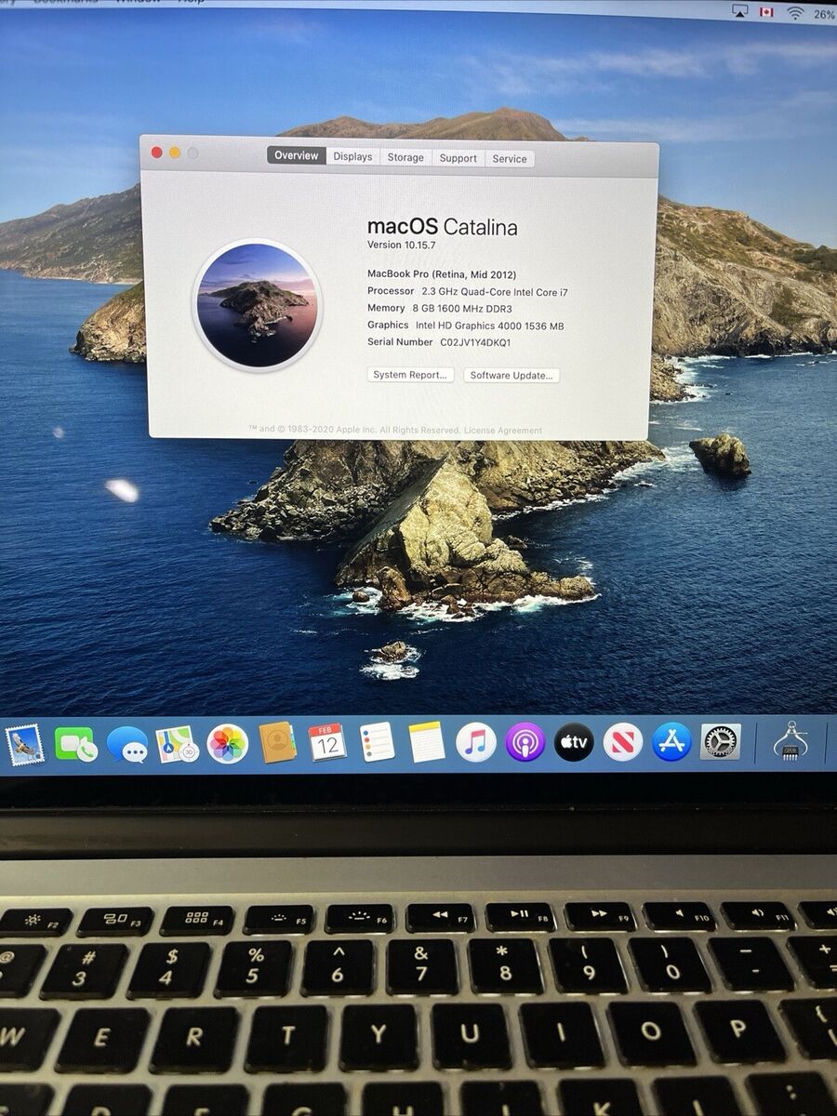The height and width of the screenshot is (1116, 837).
Task: Switch to the Displays tab
Action: [x=352, y=156]
